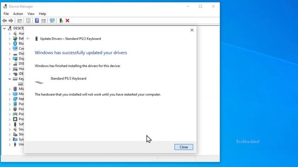Viewport: 298px width, 167px height.
Task: Open the File menu
Action: [x=6, y=13]
